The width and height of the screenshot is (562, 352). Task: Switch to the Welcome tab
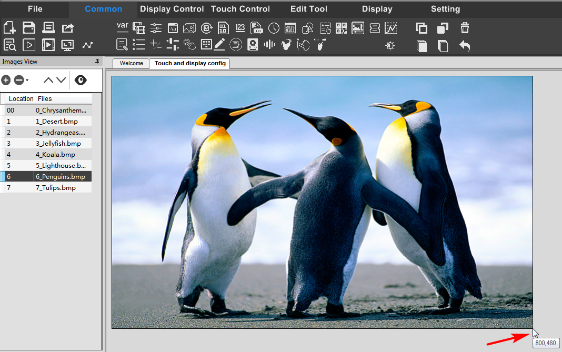pyautogui.click(x=131, y=63)
